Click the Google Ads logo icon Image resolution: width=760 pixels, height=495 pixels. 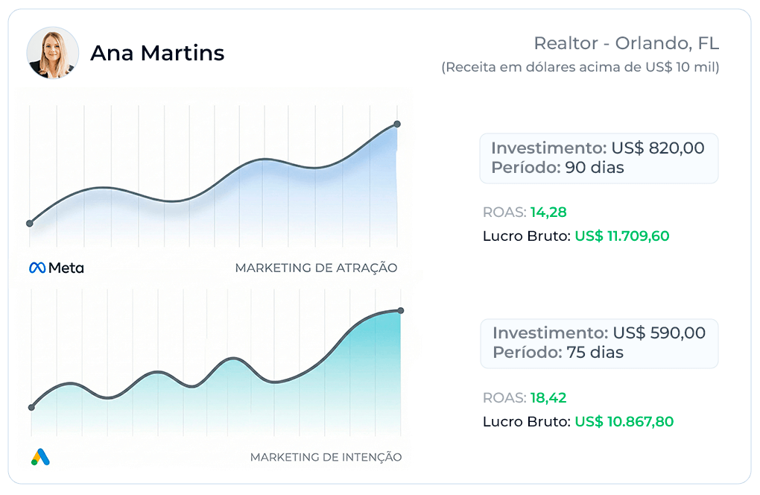(40, 457)
